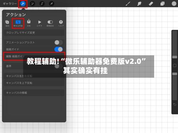Screen dimensions: 178x133
Task: Click the undo arrow on sidebar
Action: pyautogui.click(x=175, y=105)
